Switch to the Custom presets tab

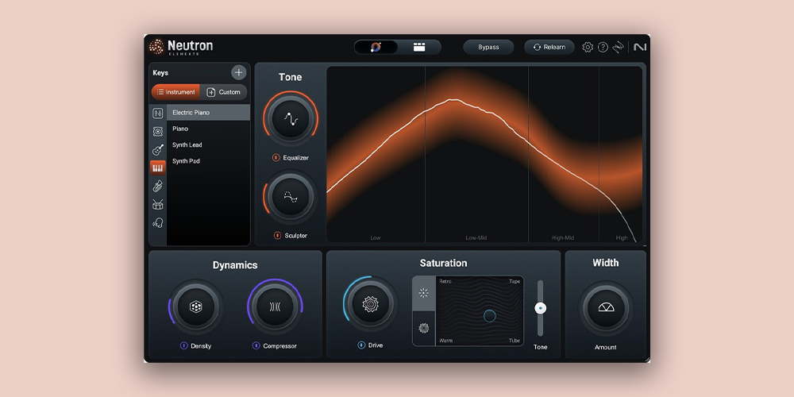223,92
